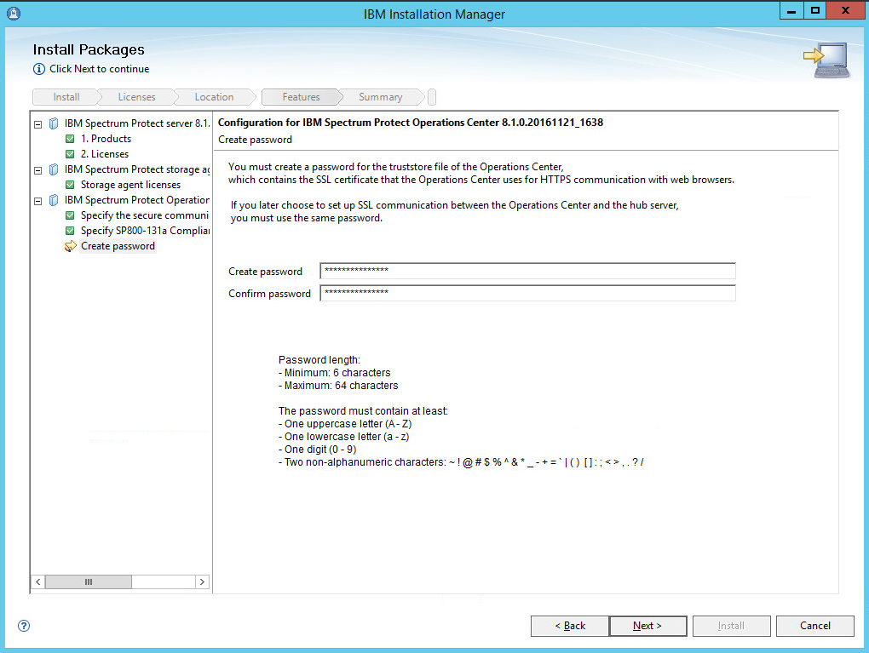Click the Confirm password input field
The width and height of the screenshot is (869, 653).
click(527, 293)
